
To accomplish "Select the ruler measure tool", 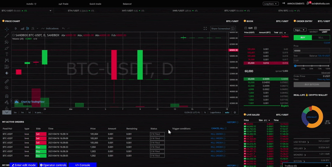I will tap(7, 81).
